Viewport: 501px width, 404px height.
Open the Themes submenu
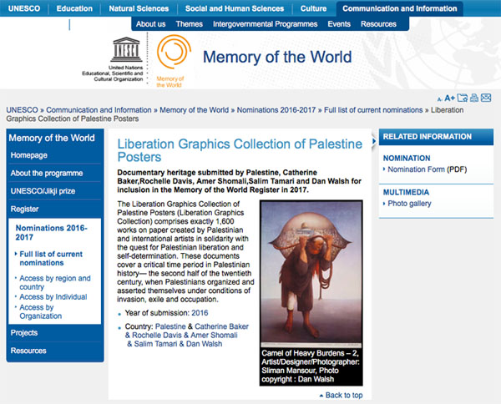click(190, 24)
